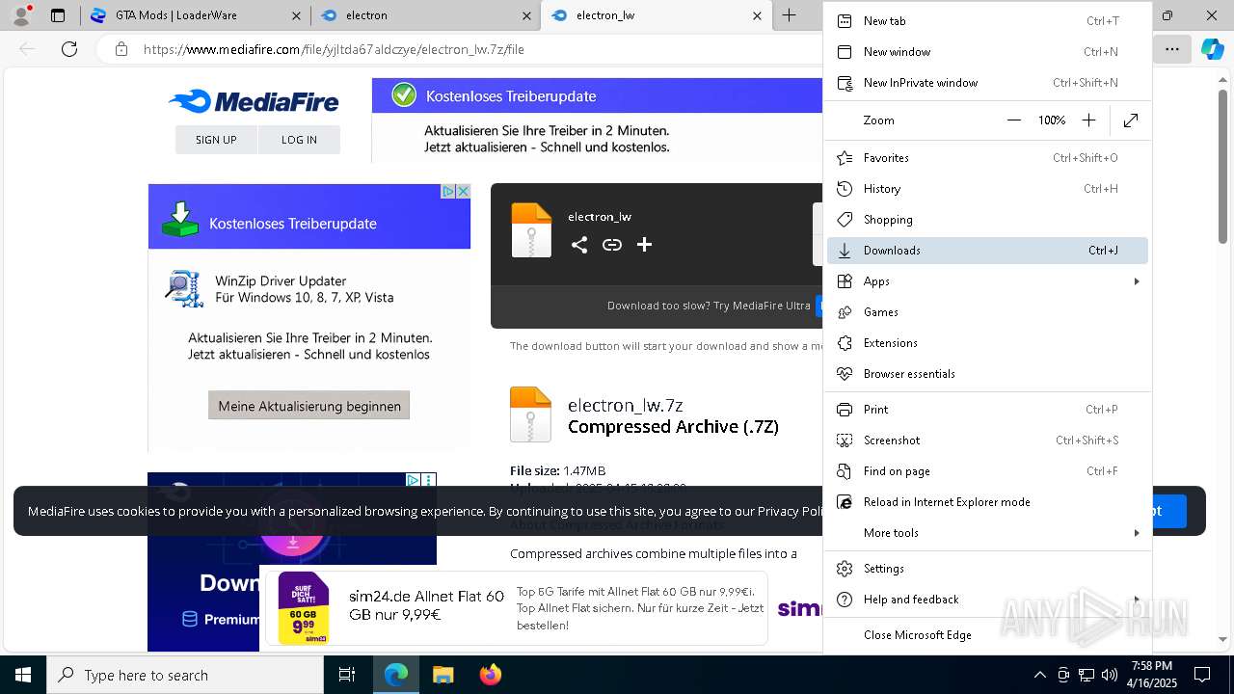This screenshot has height=694, width=1234.
Task: Open Copilot sidebar icon
Action: click(1212, 49)
